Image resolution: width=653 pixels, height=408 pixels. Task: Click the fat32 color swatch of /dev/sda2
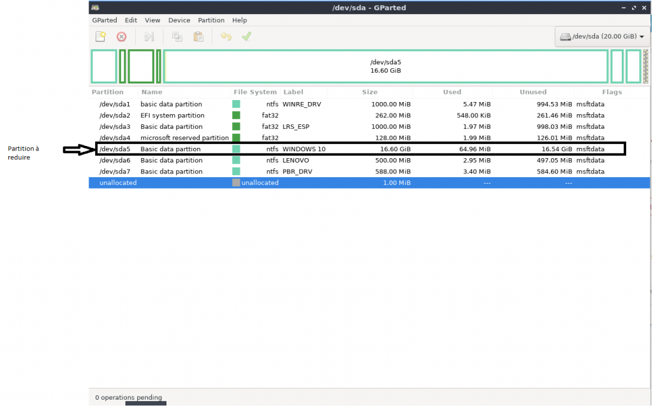coord(236,115)
